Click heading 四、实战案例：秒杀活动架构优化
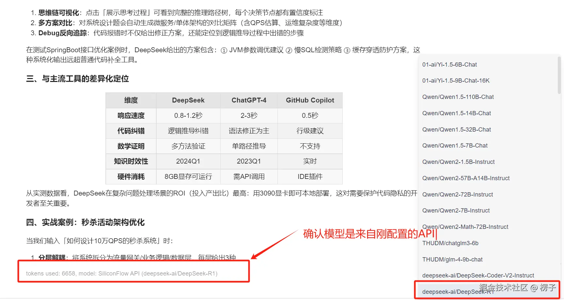564x300 pixels. tap(85, 222)
